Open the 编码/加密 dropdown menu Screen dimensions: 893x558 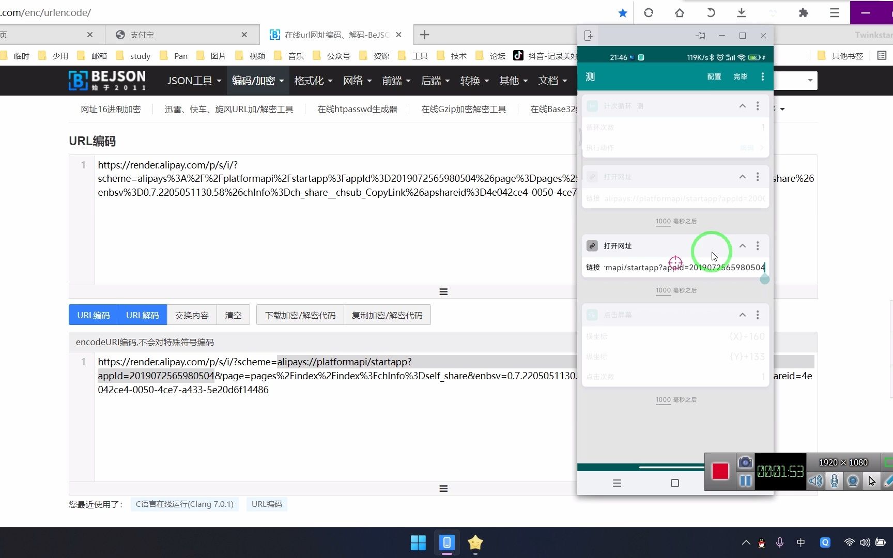(257, 81)
